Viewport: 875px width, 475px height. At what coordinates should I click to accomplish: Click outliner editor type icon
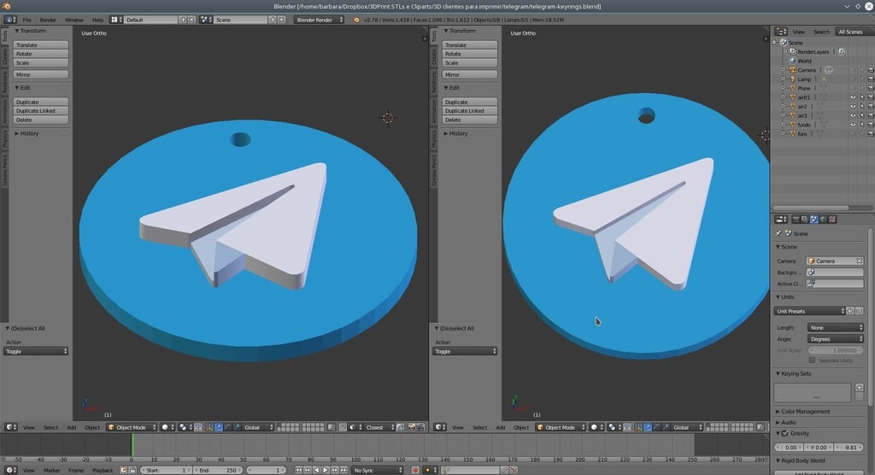[781, 32]
